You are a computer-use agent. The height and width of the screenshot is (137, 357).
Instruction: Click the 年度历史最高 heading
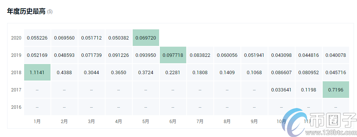(x=26, y=12)
